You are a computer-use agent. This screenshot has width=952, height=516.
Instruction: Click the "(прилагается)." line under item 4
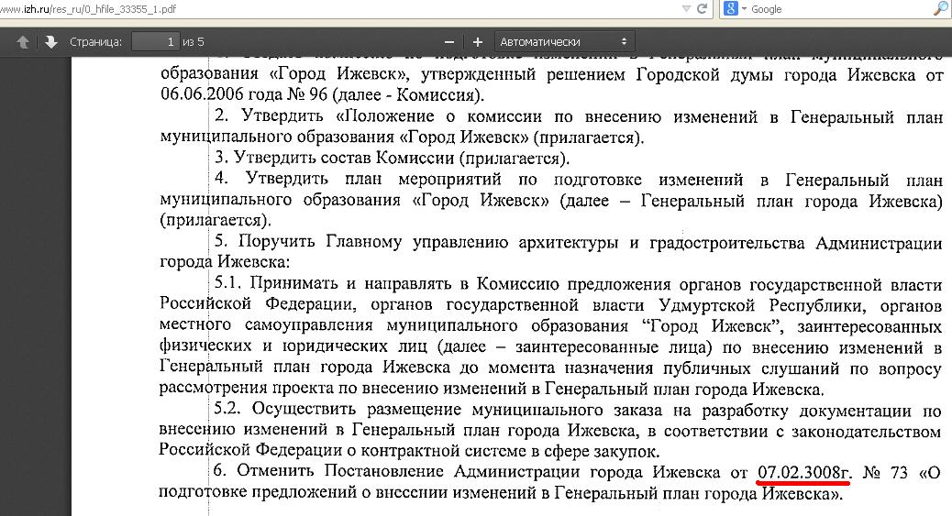(216, 220)
